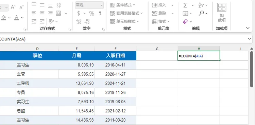Apply accounting currency format
This screenshot has height=125, width=255.
click(x=79, y=13)
